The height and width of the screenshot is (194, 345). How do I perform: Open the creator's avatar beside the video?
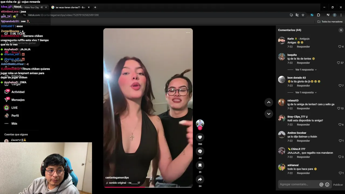pyautogui.click(x=200, y=123)
